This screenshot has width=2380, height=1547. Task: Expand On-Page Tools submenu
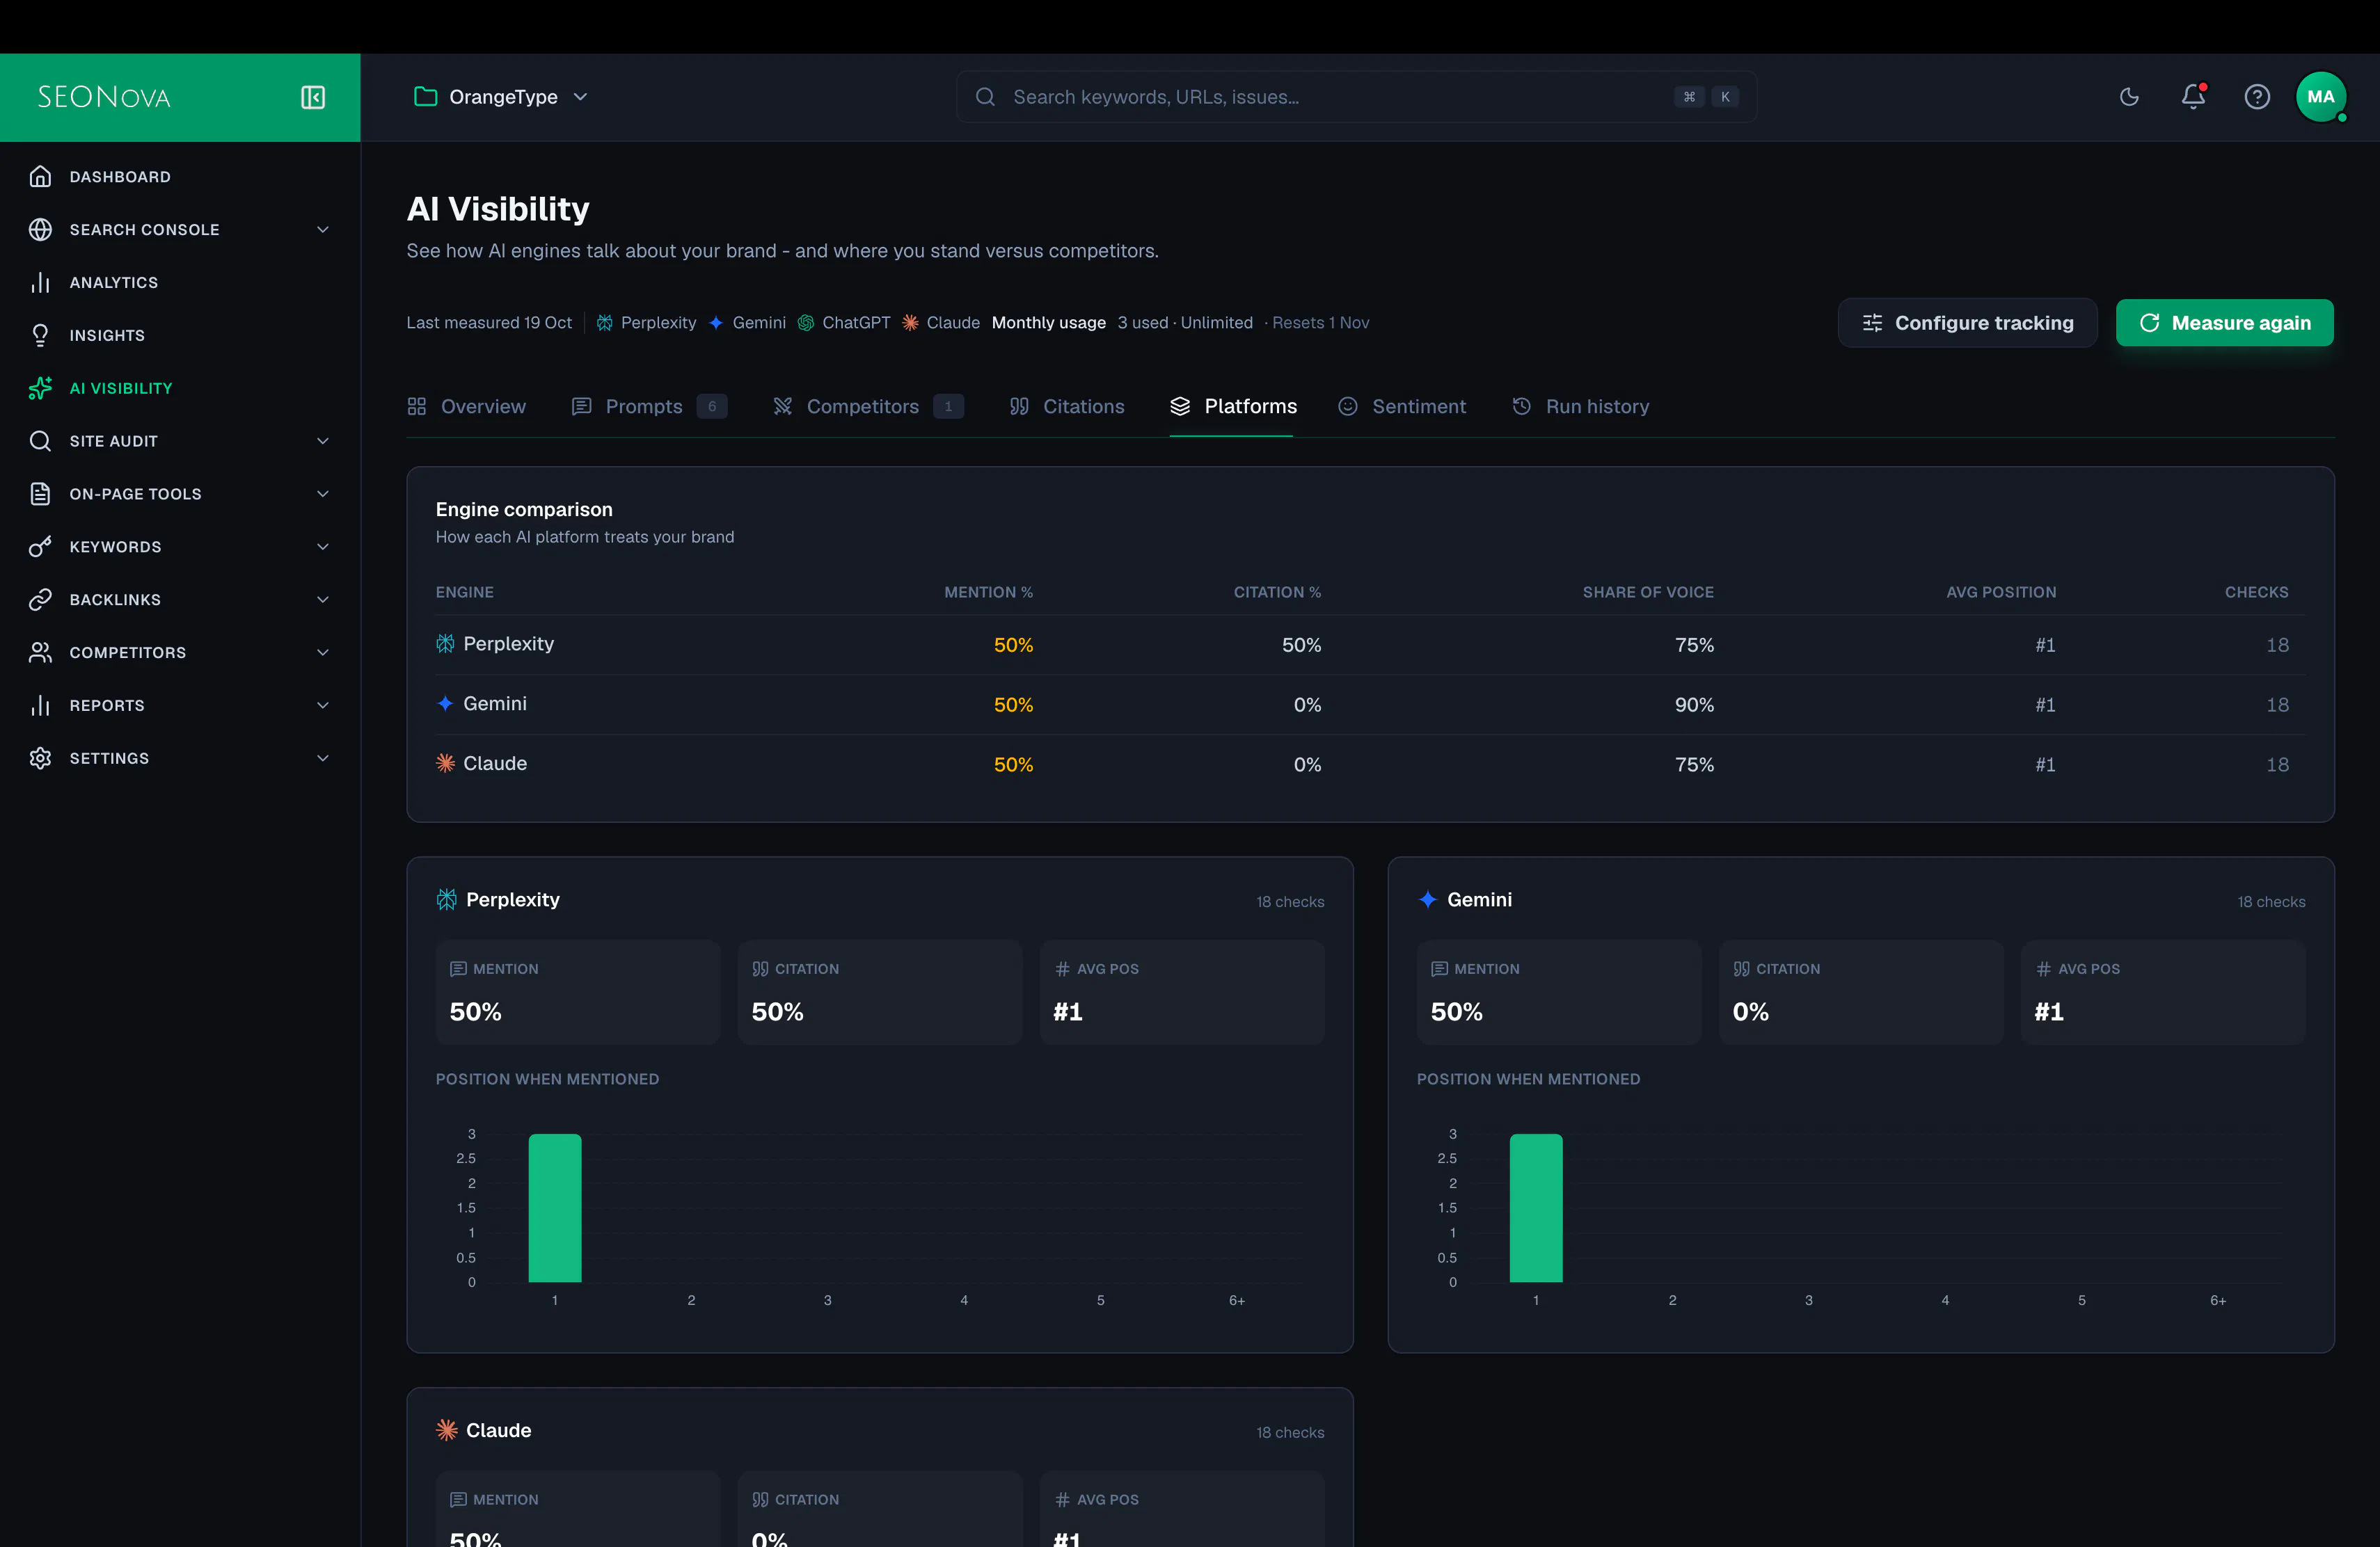click(323, 495)
